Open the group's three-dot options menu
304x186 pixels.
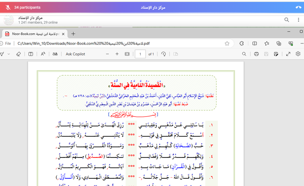tap(298, 20)
